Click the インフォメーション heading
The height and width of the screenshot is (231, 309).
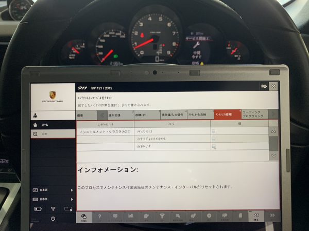[108, 170]
